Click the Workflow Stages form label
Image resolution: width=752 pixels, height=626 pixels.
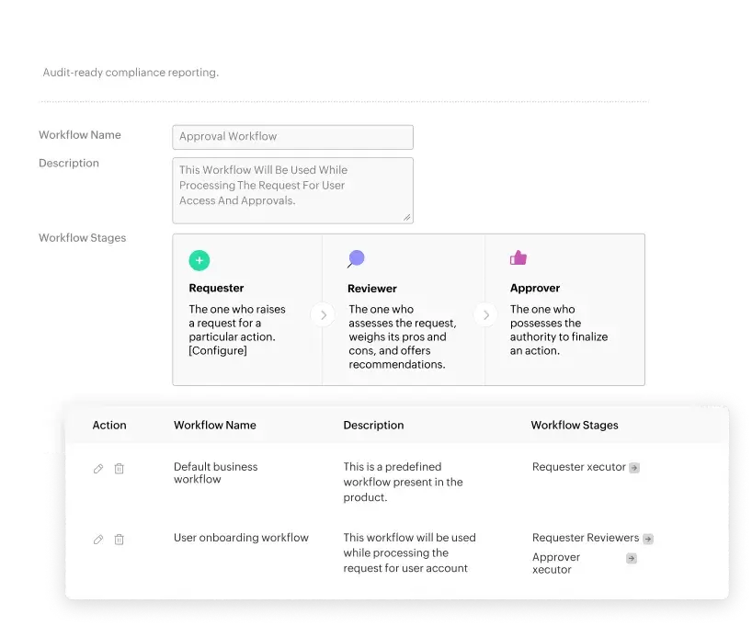[x=83, y=238]
